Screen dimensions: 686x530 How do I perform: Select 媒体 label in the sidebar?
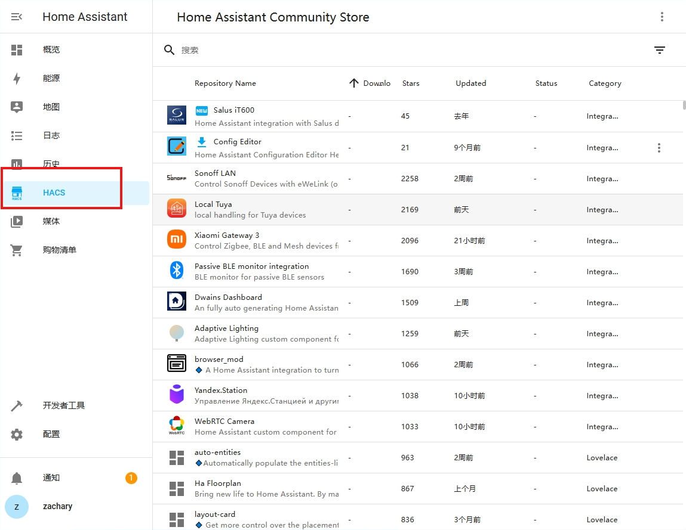[x=51, y=222]
